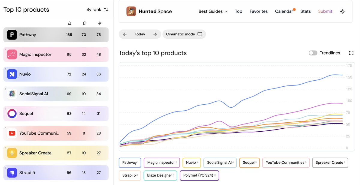Go to next day arrow
This screenshot has height=185, width=360.
click(x=155, y=34)
